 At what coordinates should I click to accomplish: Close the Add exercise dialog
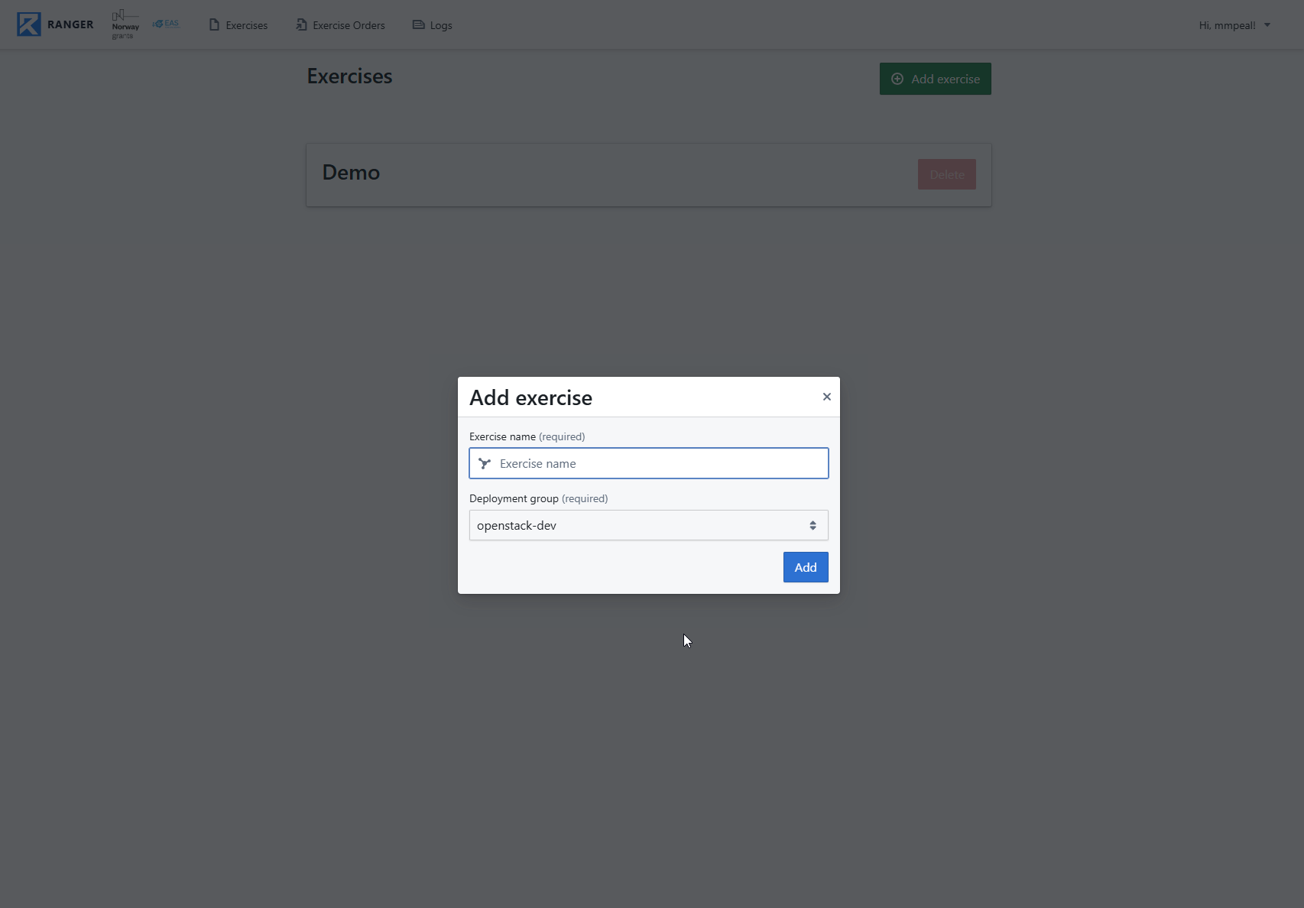click(826, 397)
